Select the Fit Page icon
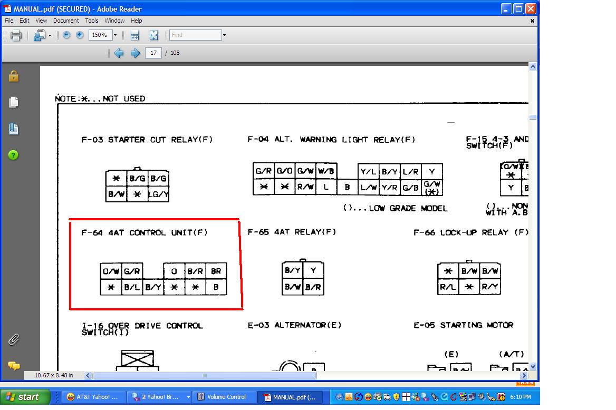The image size is (616, 410). coord(153,35)
